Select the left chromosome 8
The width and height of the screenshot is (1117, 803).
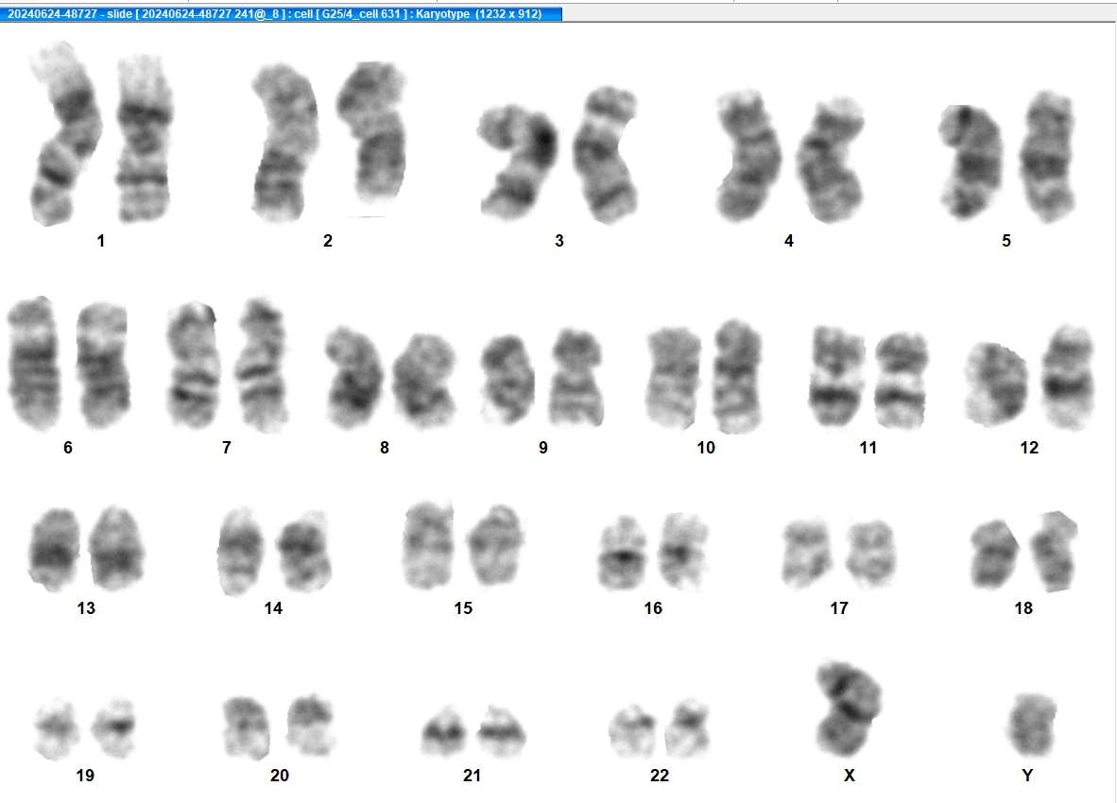pyautogui.click(x=354, y=377)
